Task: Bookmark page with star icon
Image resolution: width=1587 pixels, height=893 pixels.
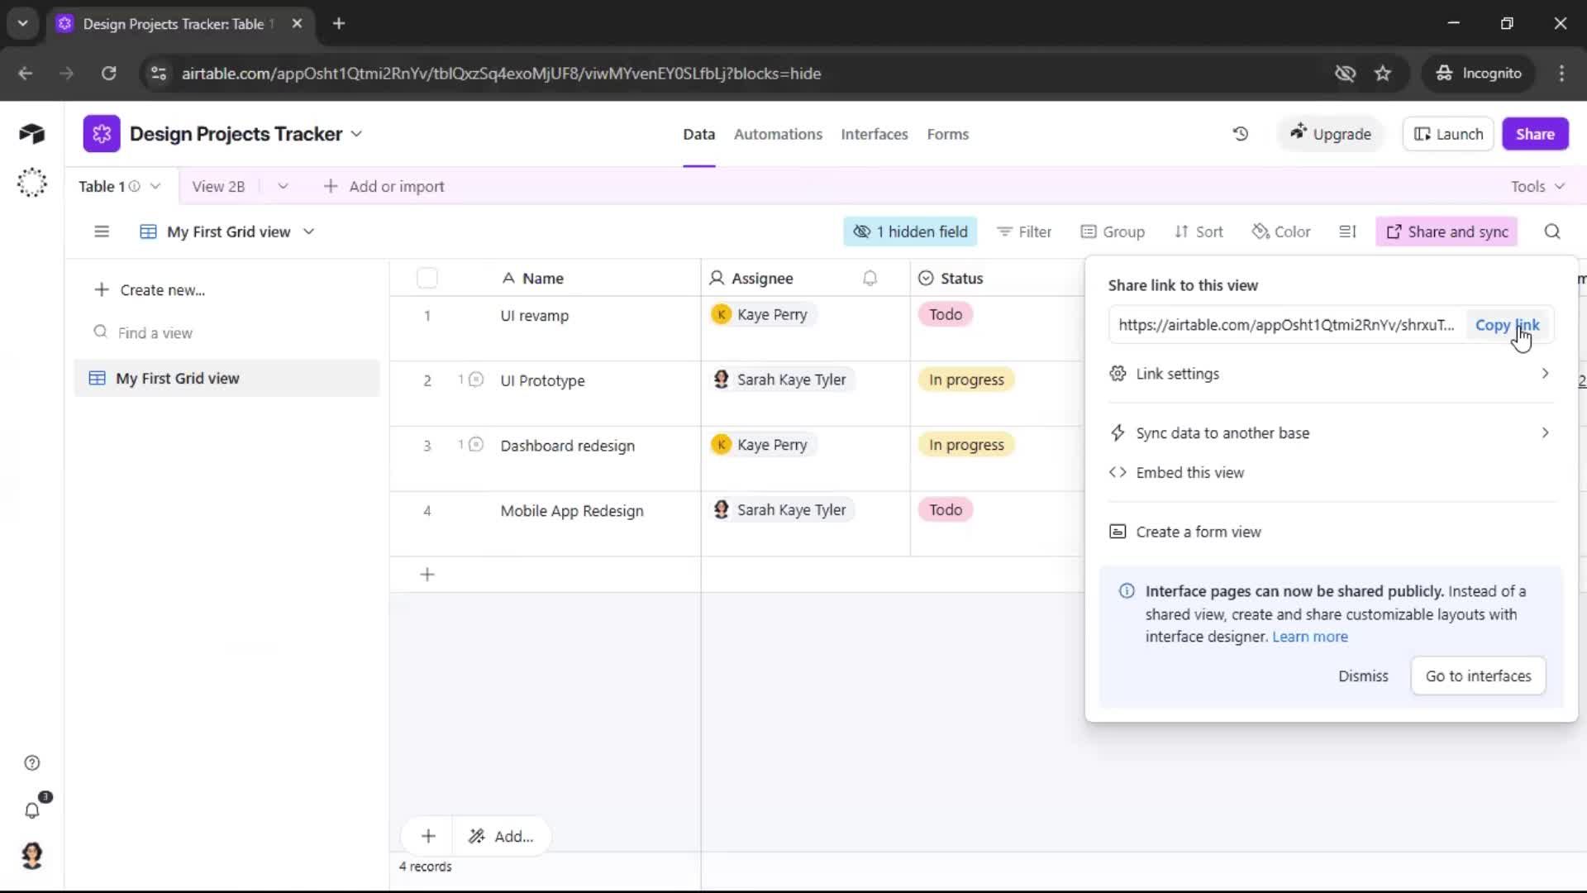Action: pos(1383,74)
